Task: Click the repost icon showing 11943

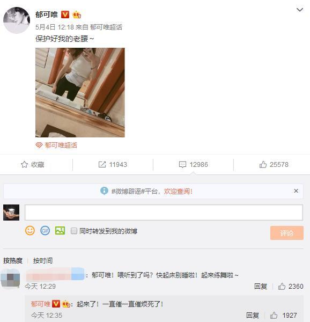Action: (x=102, y=164)
